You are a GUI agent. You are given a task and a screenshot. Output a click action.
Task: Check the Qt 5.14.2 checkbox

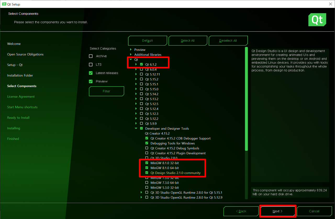click(142, 94)
